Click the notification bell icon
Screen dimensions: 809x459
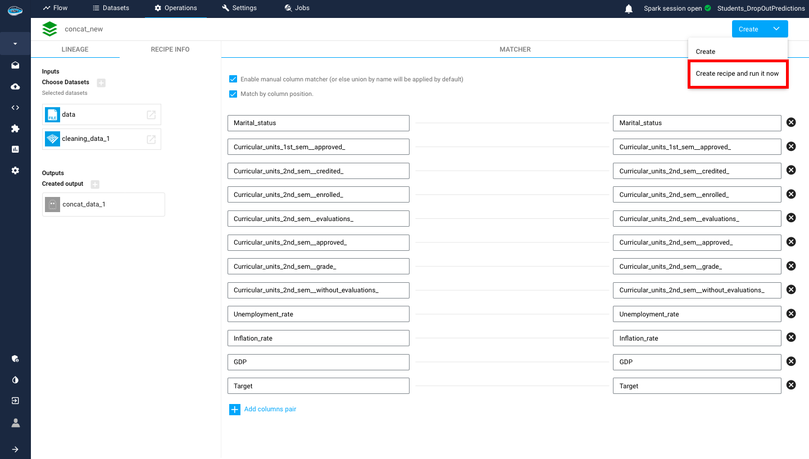pyautogui.click(x=629, y=8)
